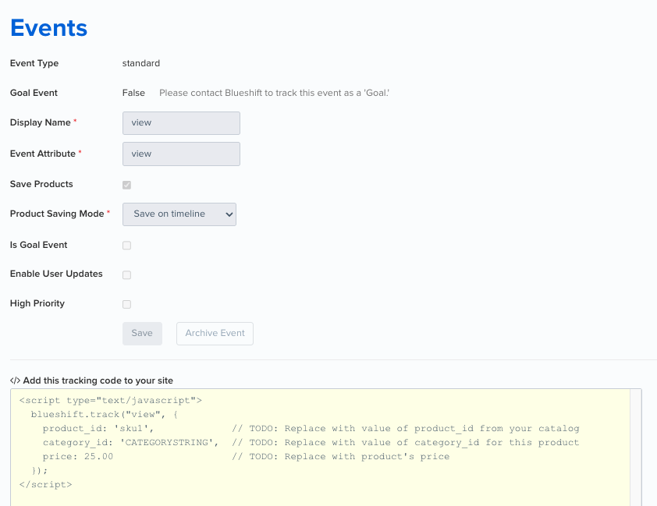The image size is (657, 506).
Task: Focus the Display Name input field
Action: [x=181, y=123]
